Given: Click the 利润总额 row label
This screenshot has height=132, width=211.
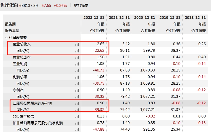Looking at the screenshot, I should click(20, 77).
